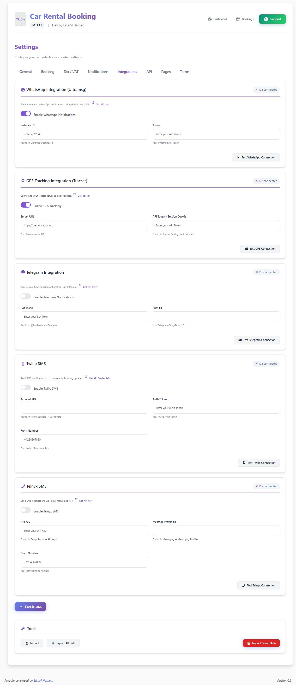This screenshot has width=296, height=685.
Task: Disable WhatsApp Notifications toggle
Action: click(x=26, y=114)
